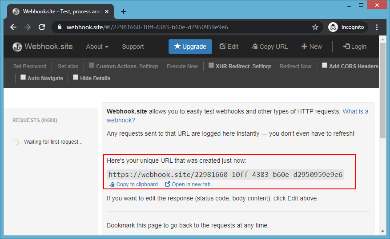Image resolution: width=390 pixels, height=239 pixels.
Task: Expand the About dropdown menu
Action: [x=97, y=47]
